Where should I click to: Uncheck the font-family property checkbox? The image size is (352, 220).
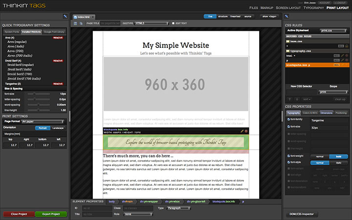[288, 119]
